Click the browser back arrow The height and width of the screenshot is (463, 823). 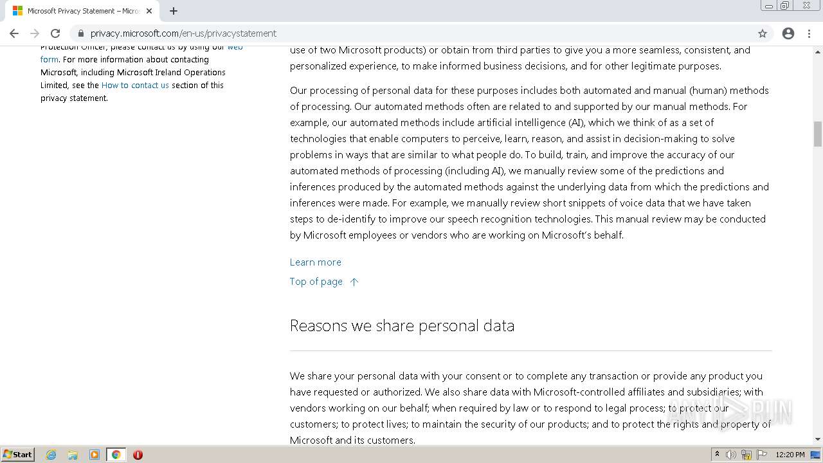click(14, 33)
